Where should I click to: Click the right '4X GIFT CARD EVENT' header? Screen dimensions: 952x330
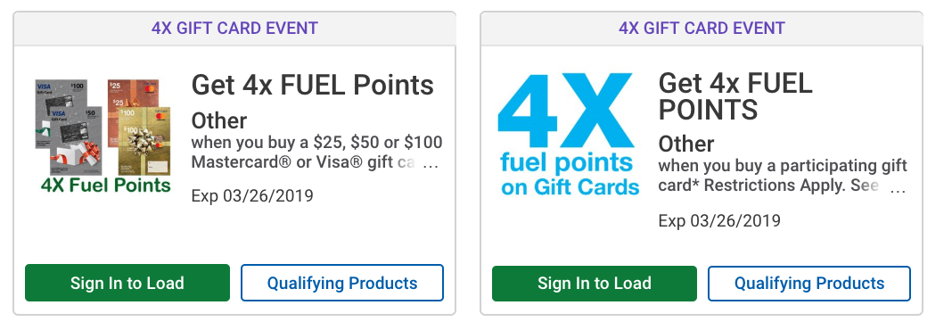pyautogui.click(x=702, y=28)
